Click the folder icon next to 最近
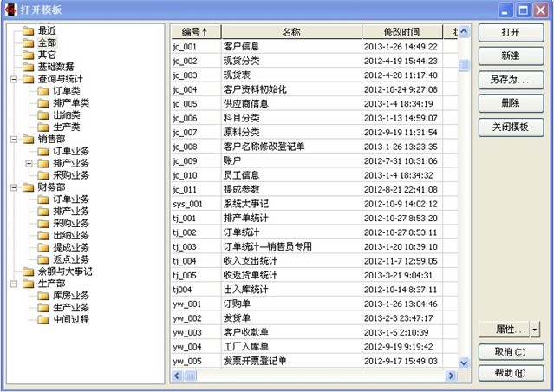The height and width of the screenshot is (392, 554). 29,30
